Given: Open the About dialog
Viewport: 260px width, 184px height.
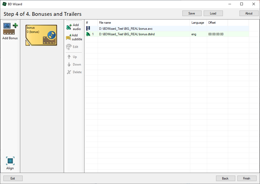Looking at the screenshot, I should tap(249, 13).
